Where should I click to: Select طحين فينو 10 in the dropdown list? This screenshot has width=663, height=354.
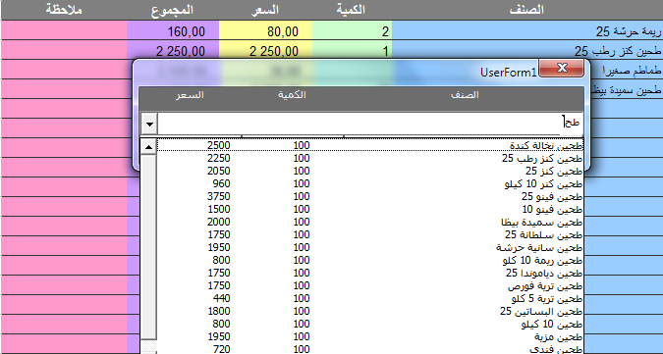click(370, 209)
